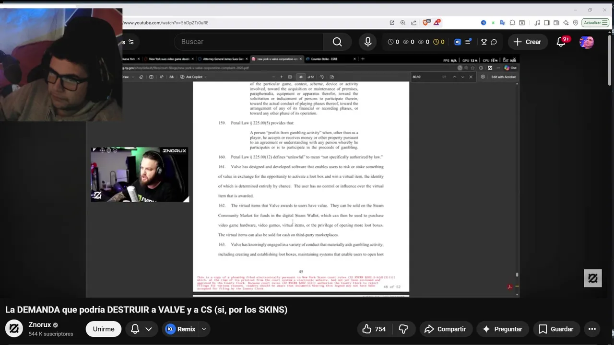The image size is (614, 345).
Task: Focus the Buscar search field
Action: click(x=248, y=42)
